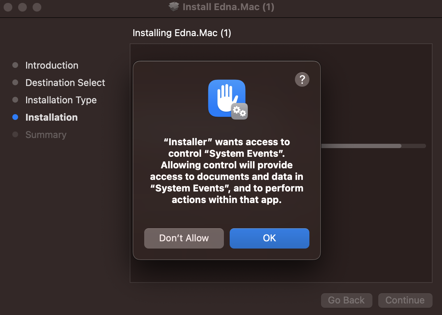This screenshot has height=315, width=442.
Task: Click the Continue button
Action: click(x=405, y=300)
